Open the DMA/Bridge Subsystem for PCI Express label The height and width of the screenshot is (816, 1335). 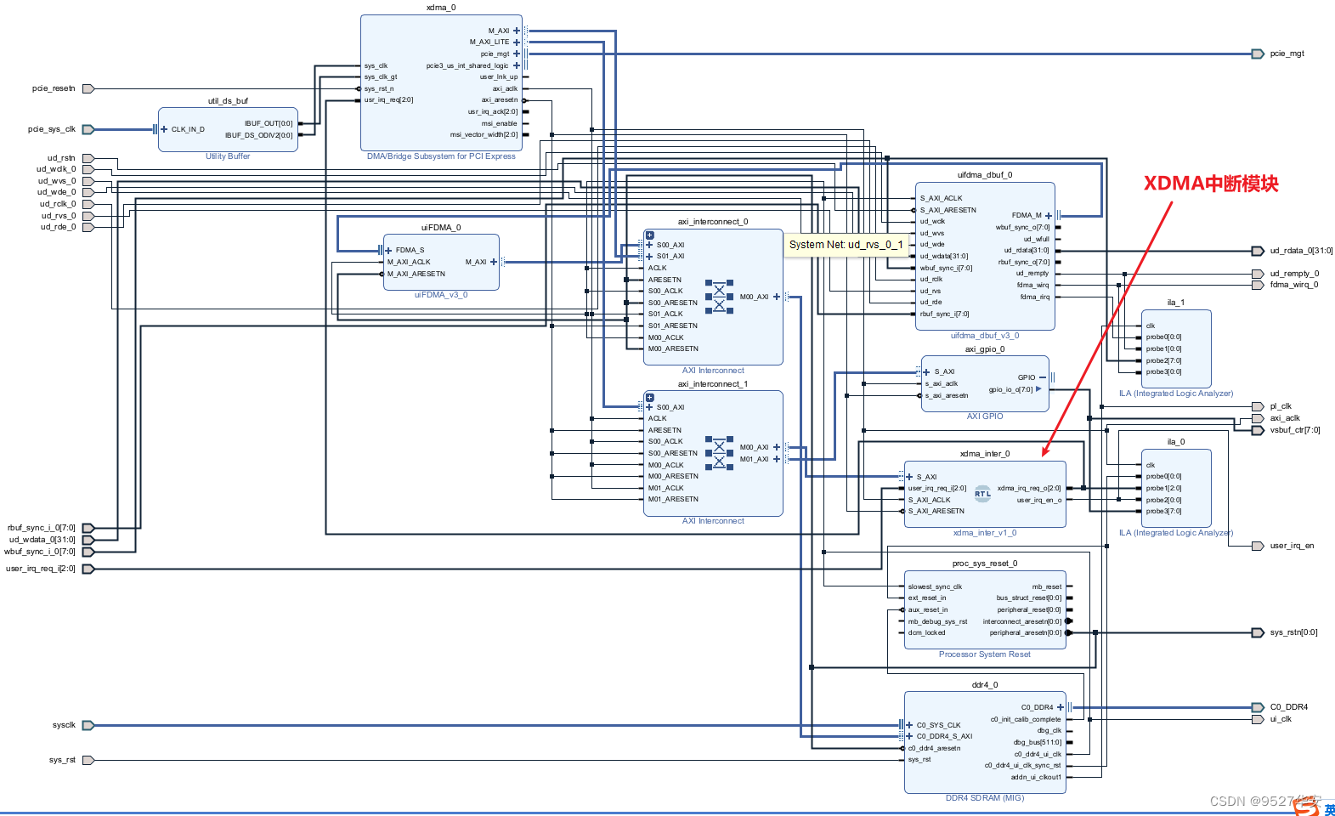[x=441, y=156]
